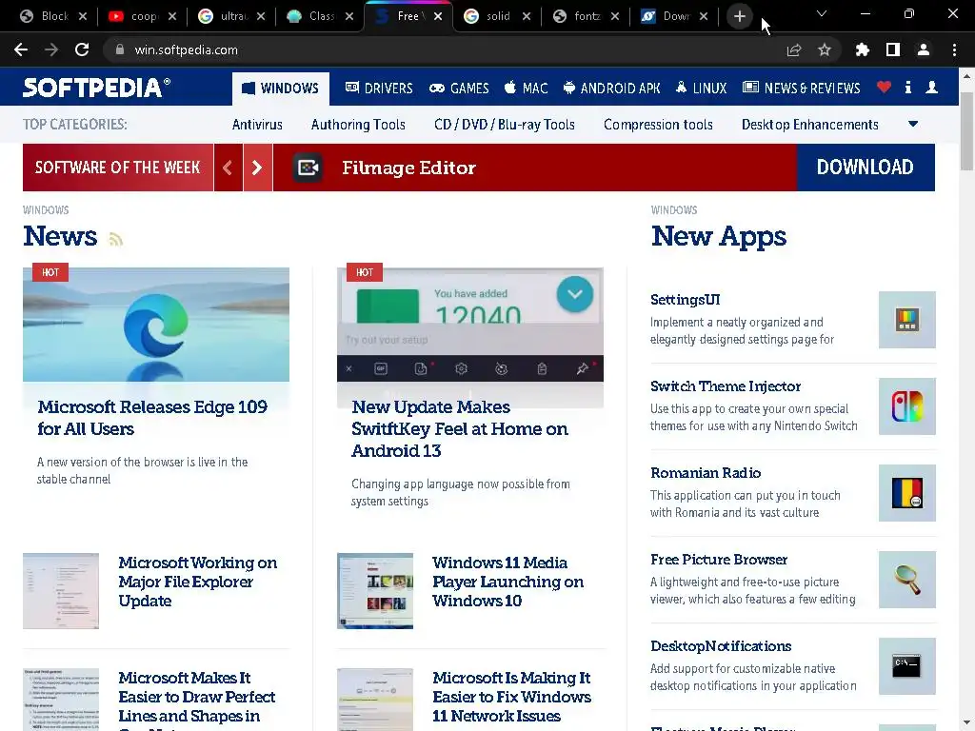Viewport: 975px width, 731px height.
Task: Click the Softpedia logo
Action: [96, 88]
